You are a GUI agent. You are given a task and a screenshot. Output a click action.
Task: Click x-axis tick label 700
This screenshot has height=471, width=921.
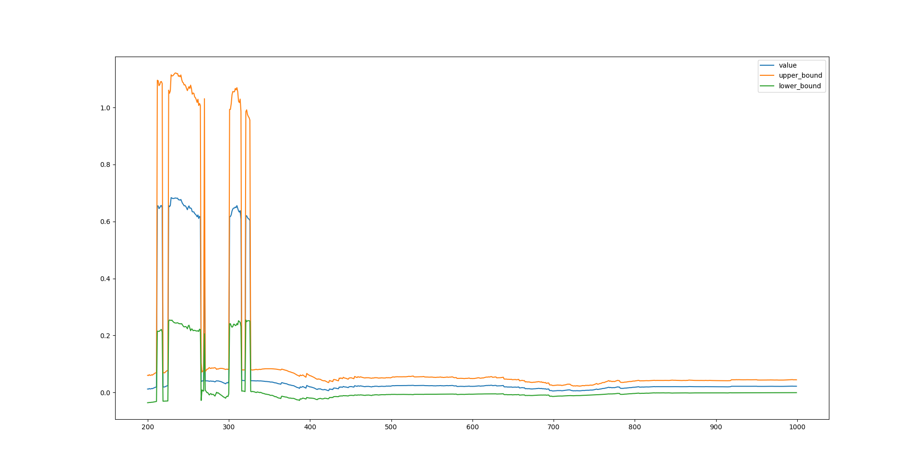point(554,427)
